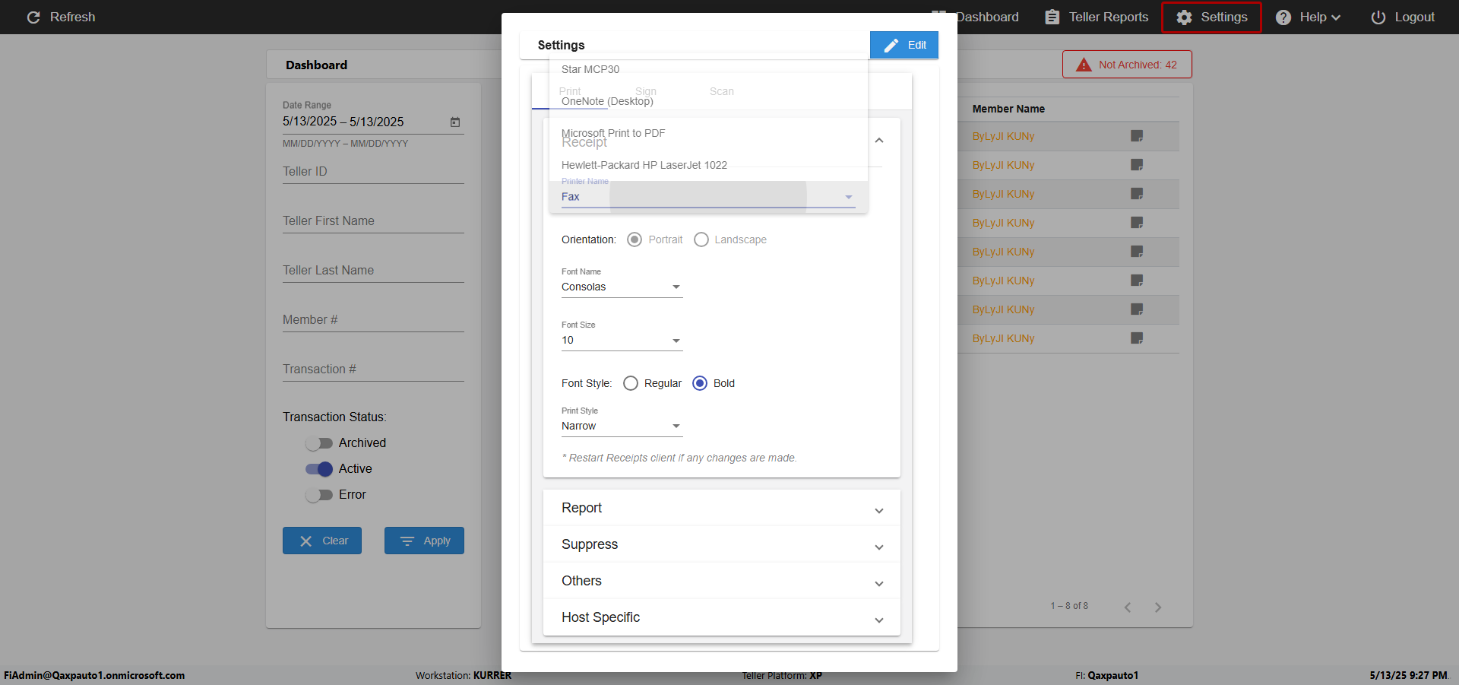Focus the Teller Last Name field

click(x=373, y=271)
